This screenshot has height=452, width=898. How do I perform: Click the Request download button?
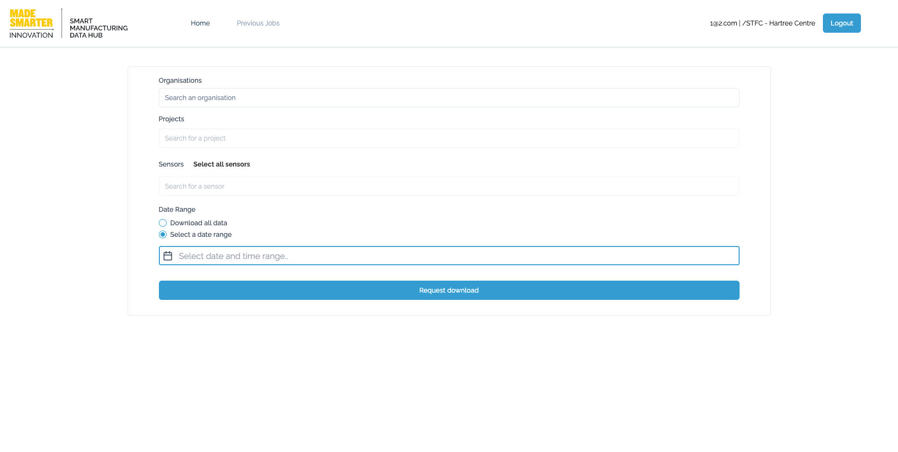pos(449,290)
